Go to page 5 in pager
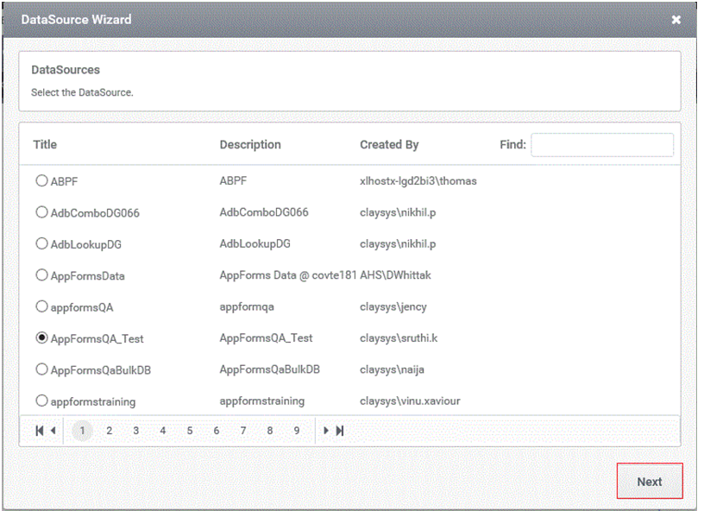The width and height of the screenshot is (704, 511). point(190,431)
